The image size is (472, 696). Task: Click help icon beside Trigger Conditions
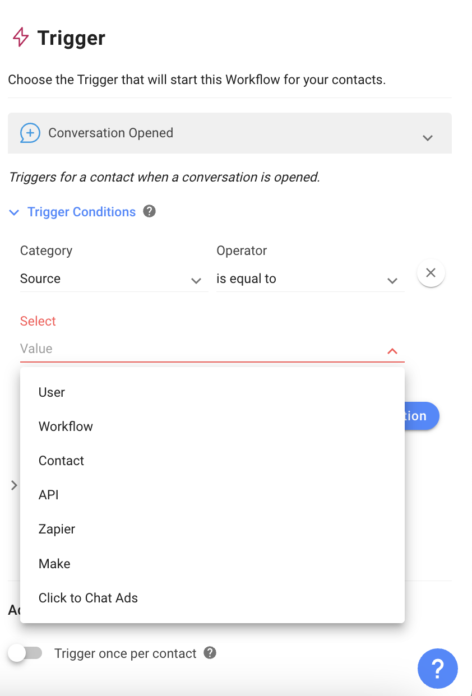click(x=149, y=211)
